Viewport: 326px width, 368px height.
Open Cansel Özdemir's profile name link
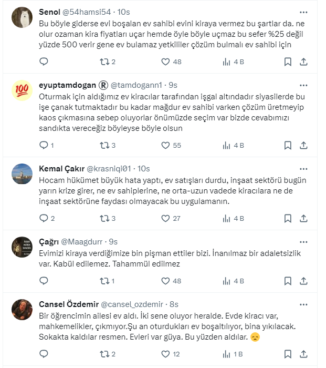point(68,304)
